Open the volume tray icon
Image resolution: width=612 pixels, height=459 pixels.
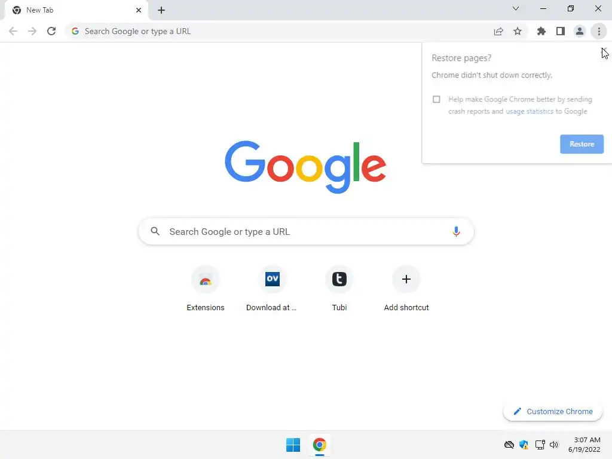[x=554, y=445]
